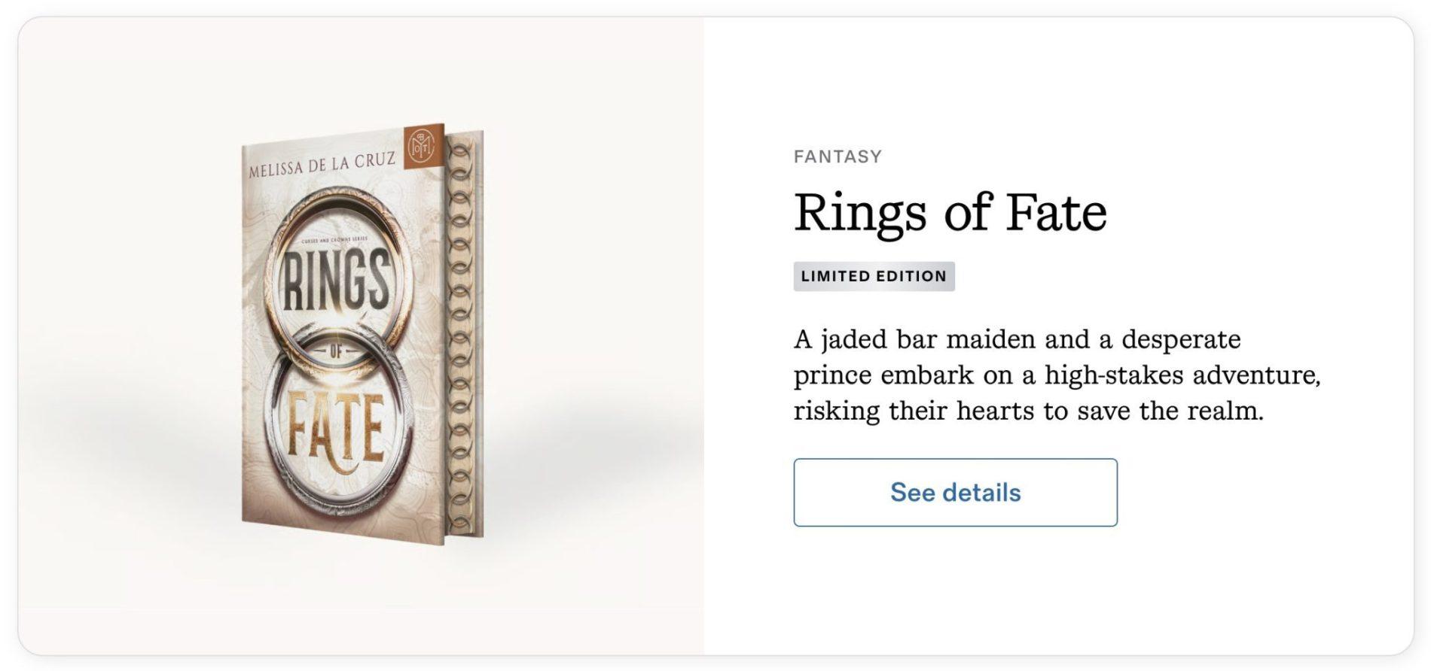The height and width of the screenshot is (671, 1431).
Task: Click the See details button
Action: pyautogui.click(x=954, y=493)
